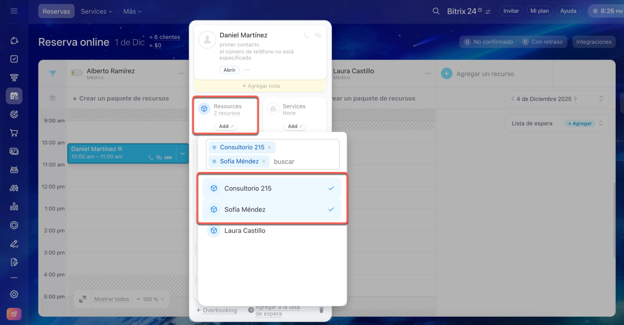This screenshot has width=624, height=325.
Task: Click the Integraciones button
Action: [x=593, y=42]
